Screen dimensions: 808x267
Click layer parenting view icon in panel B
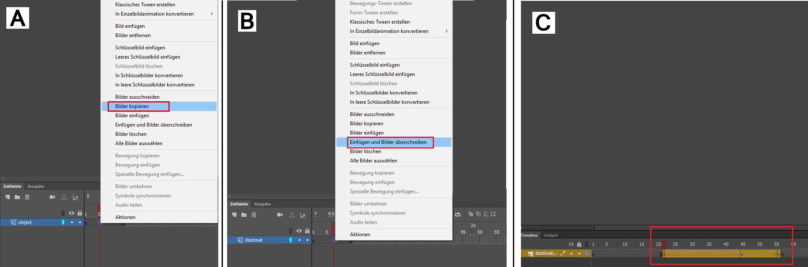pos(292,215)
